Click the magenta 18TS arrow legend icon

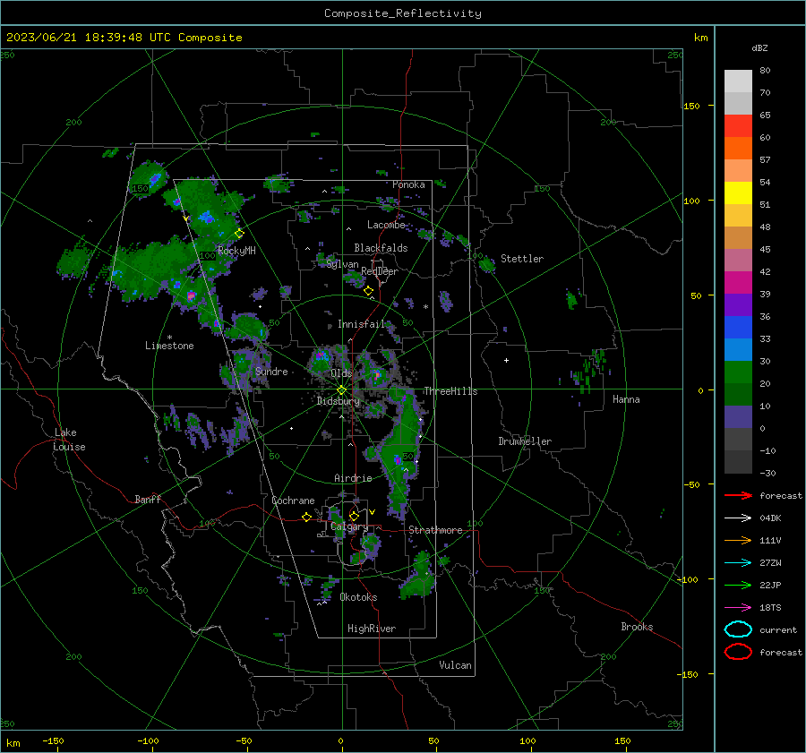738,608
